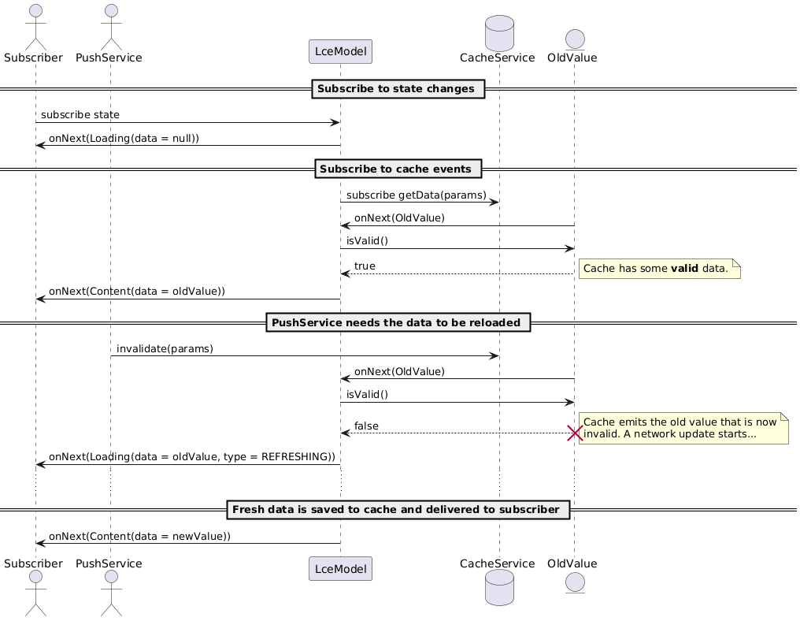
Task: Select the 'Fresh data is saved' divider label
Action: coord(398,509)
